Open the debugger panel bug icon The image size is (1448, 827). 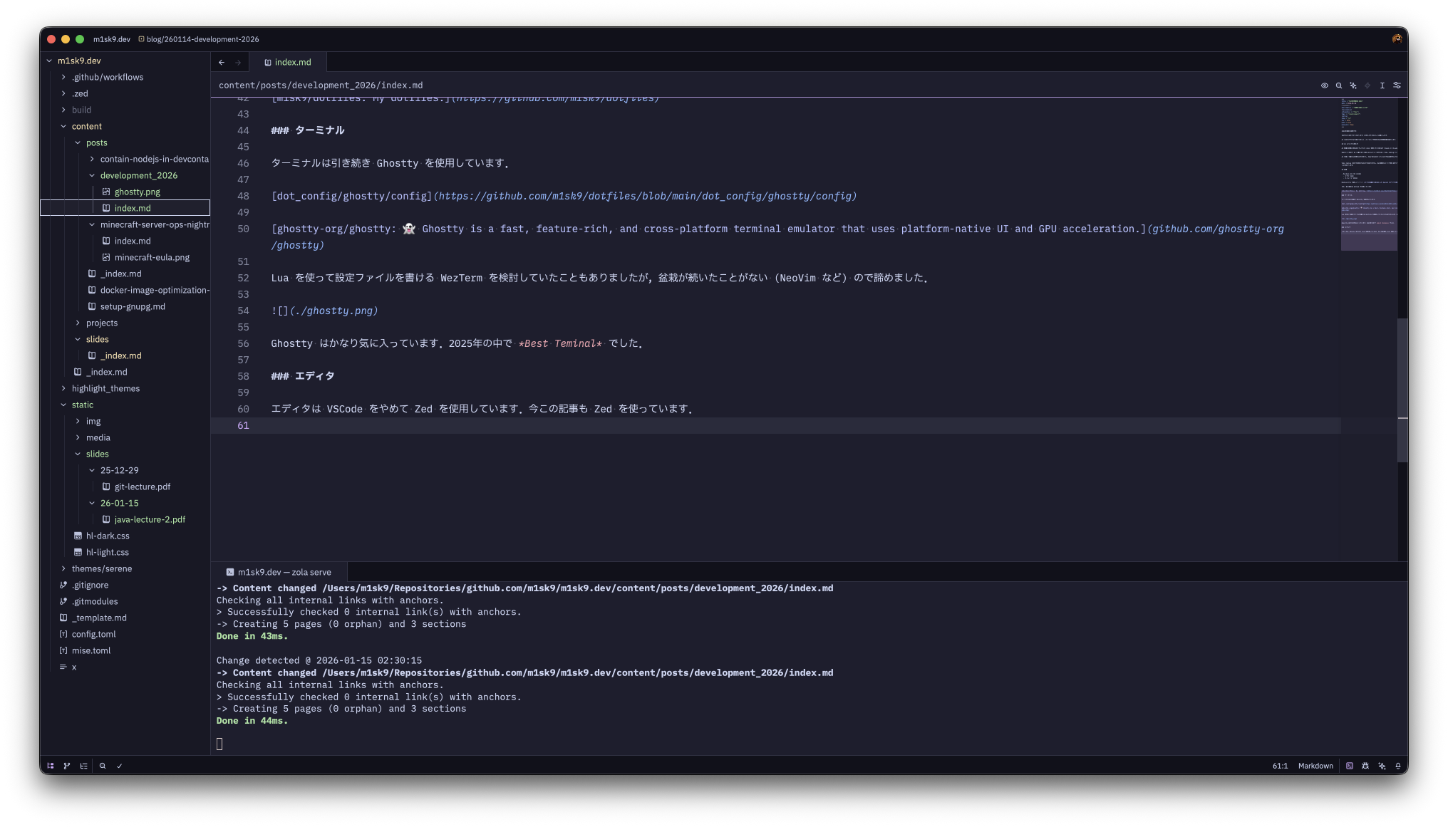pos(1365,766)
